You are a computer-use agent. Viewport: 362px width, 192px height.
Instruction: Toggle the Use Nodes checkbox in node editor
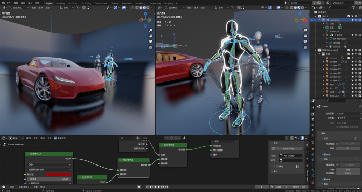55,138
